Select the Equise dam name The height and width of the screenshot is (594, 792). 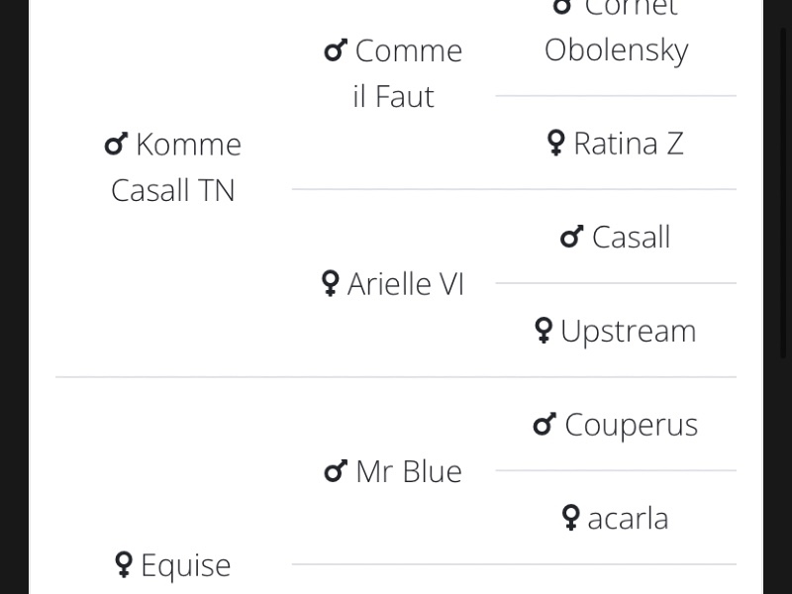coord(185,565)
